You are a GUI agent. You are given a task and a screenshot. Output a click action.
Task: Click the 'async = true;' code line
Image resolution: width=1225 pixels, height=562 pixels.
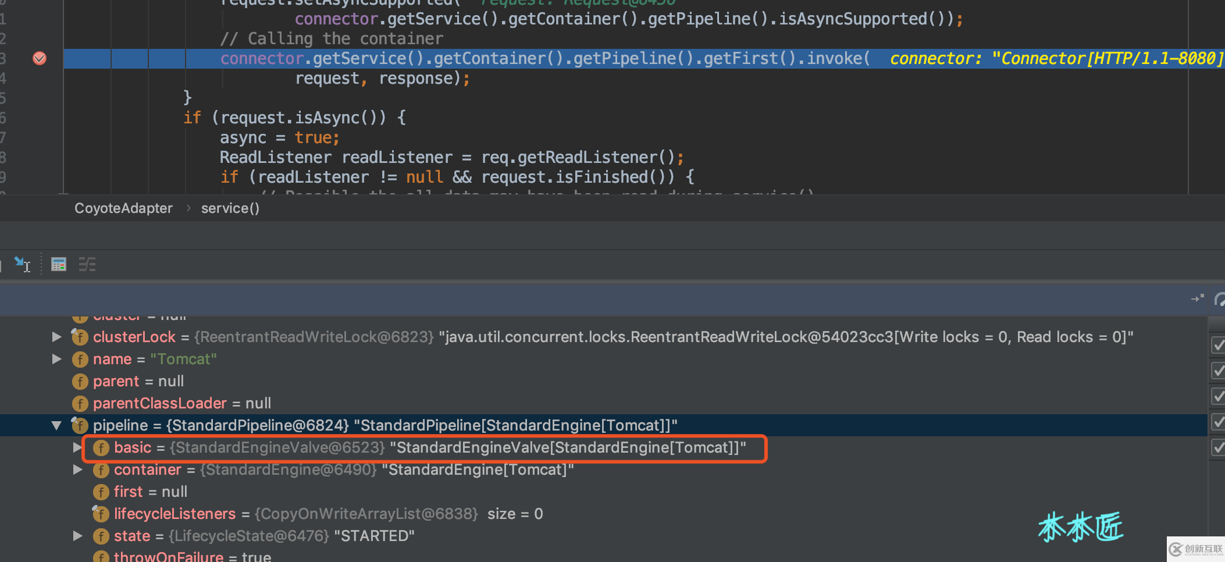point(280,137)
